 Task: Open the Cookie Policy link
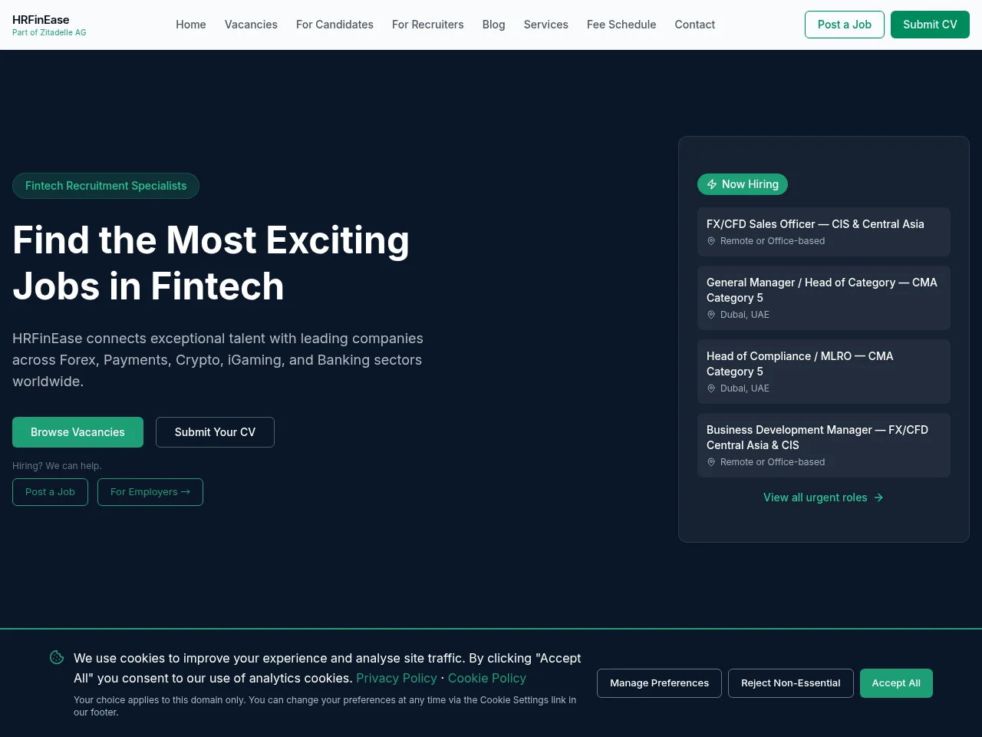(487, 679)
